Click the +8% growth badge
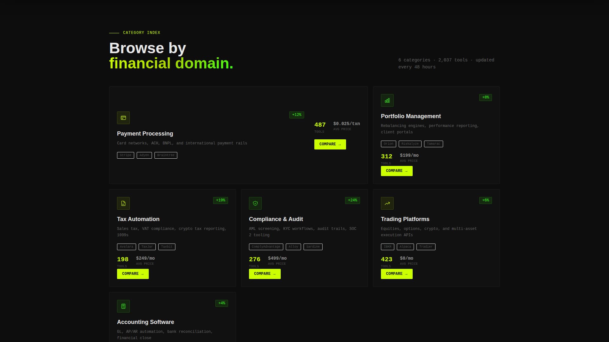The width and height of the screenshot is (609, 342). 486,98
